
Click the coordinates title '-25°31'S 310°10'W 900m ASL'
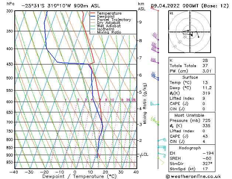[61, 6]
